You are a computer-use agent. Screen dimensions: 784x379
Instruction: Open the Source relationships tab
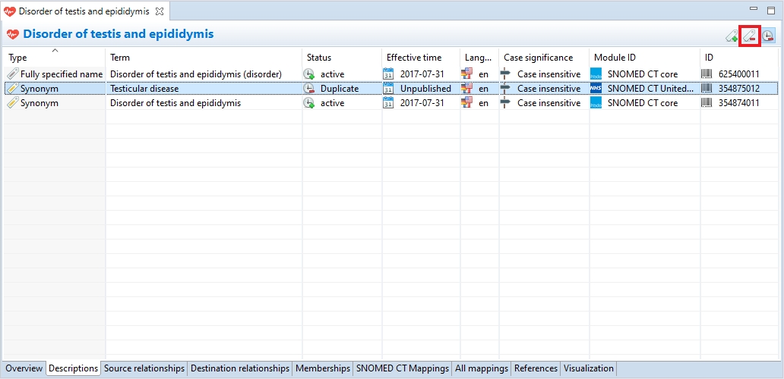pos(144,368)
